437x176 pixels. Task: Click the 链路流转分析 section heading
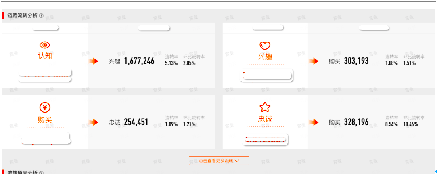(22, 16)
